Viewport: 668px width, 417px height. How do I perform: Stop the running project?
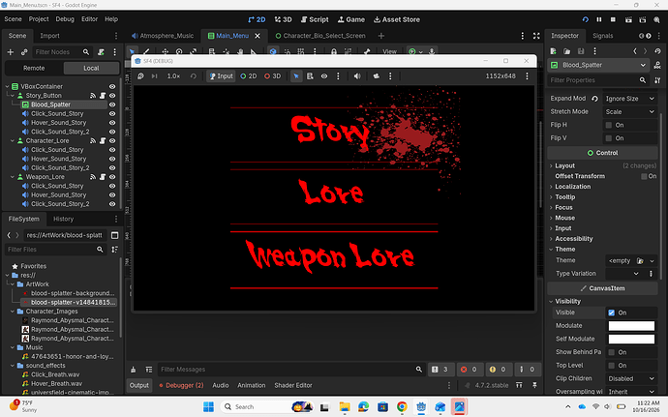tap(613, 19)
